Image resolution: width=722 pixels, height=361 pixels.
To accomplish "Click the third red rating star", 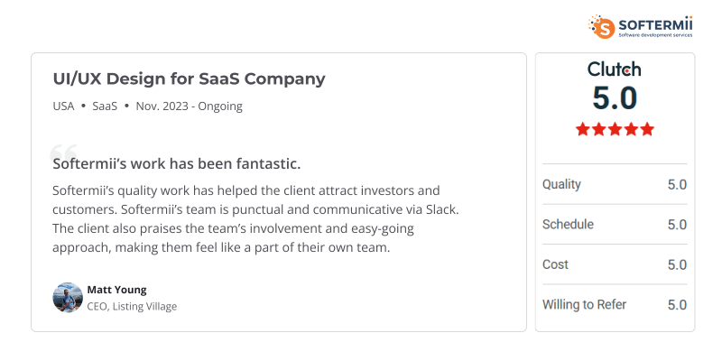I will (615, 129).
